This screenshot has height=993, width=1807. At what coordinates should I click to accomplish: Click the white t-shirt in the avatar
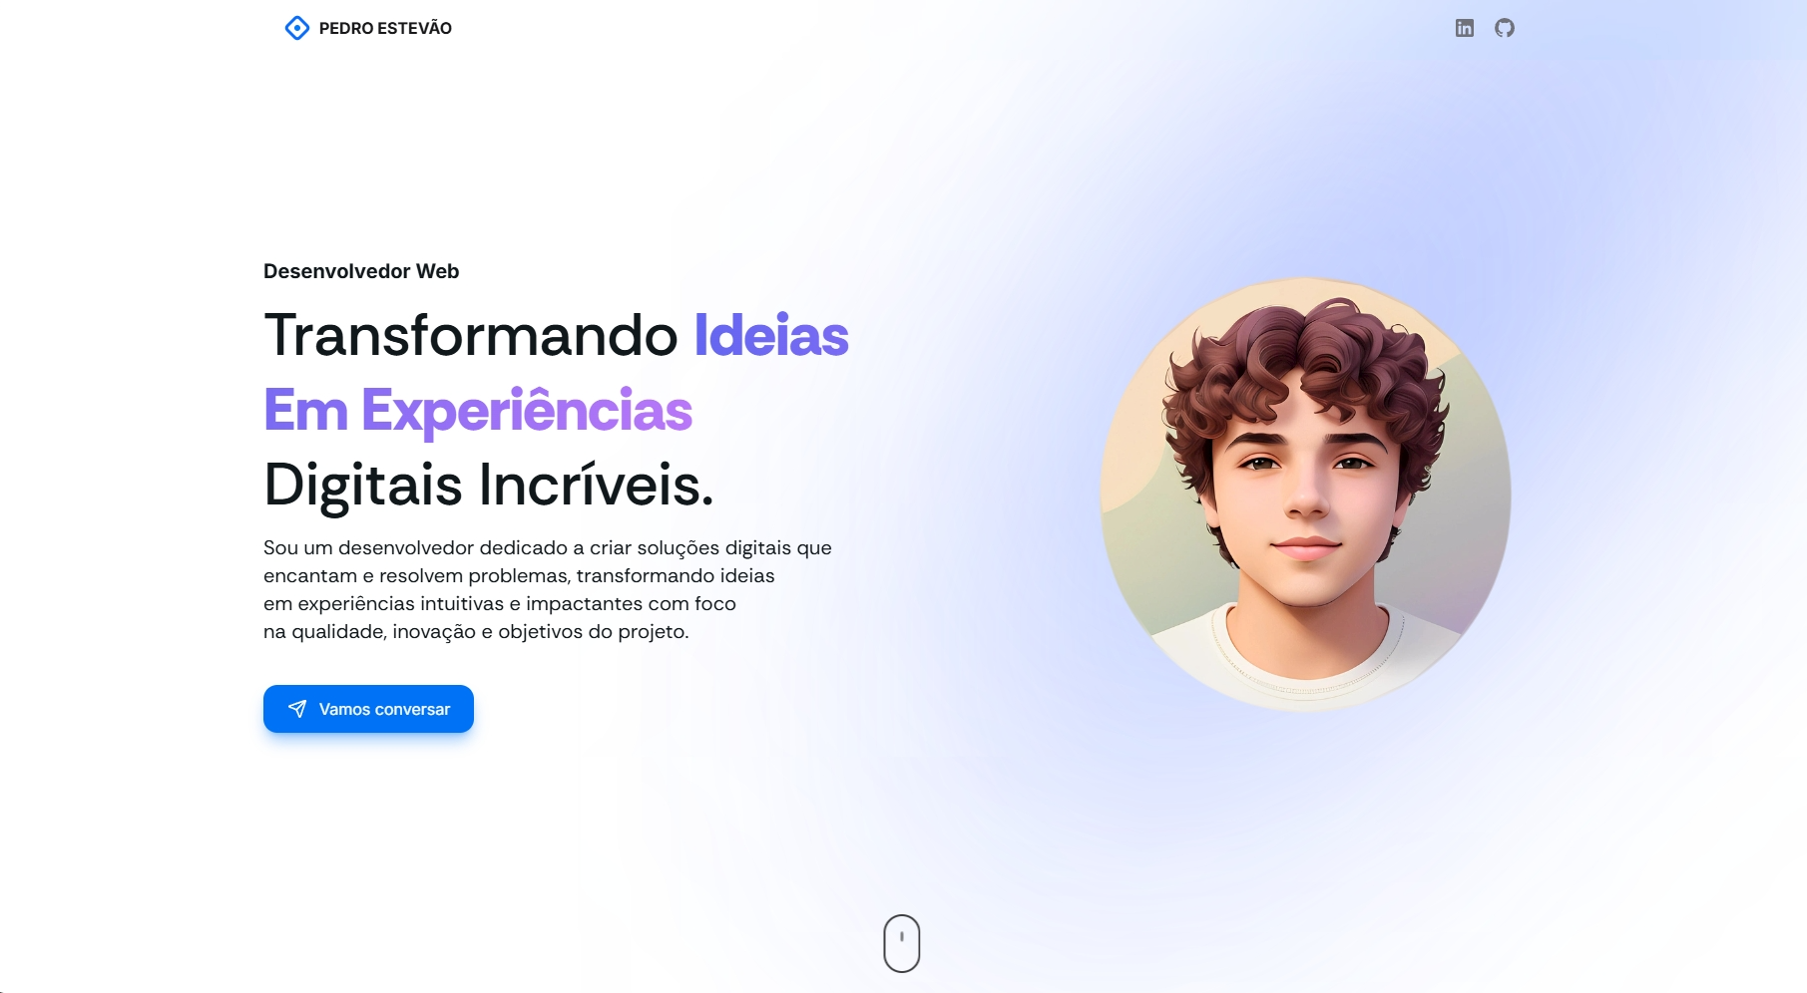tap(1307, 658)
